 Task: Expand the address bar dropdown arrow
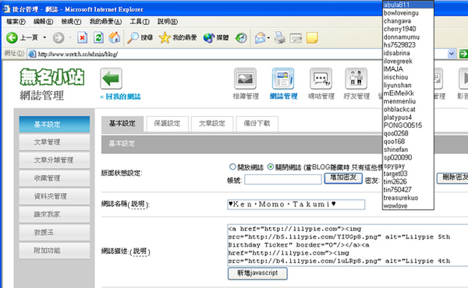pos(452,54)
